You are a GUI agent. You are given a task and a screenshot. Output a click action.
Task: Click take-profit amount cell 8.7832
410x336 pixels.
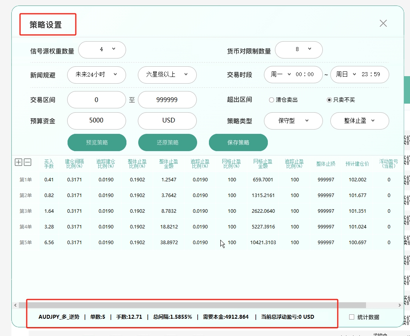169,211
